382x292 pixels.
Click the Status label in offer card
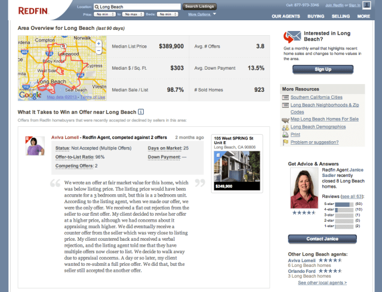[63, 148]
